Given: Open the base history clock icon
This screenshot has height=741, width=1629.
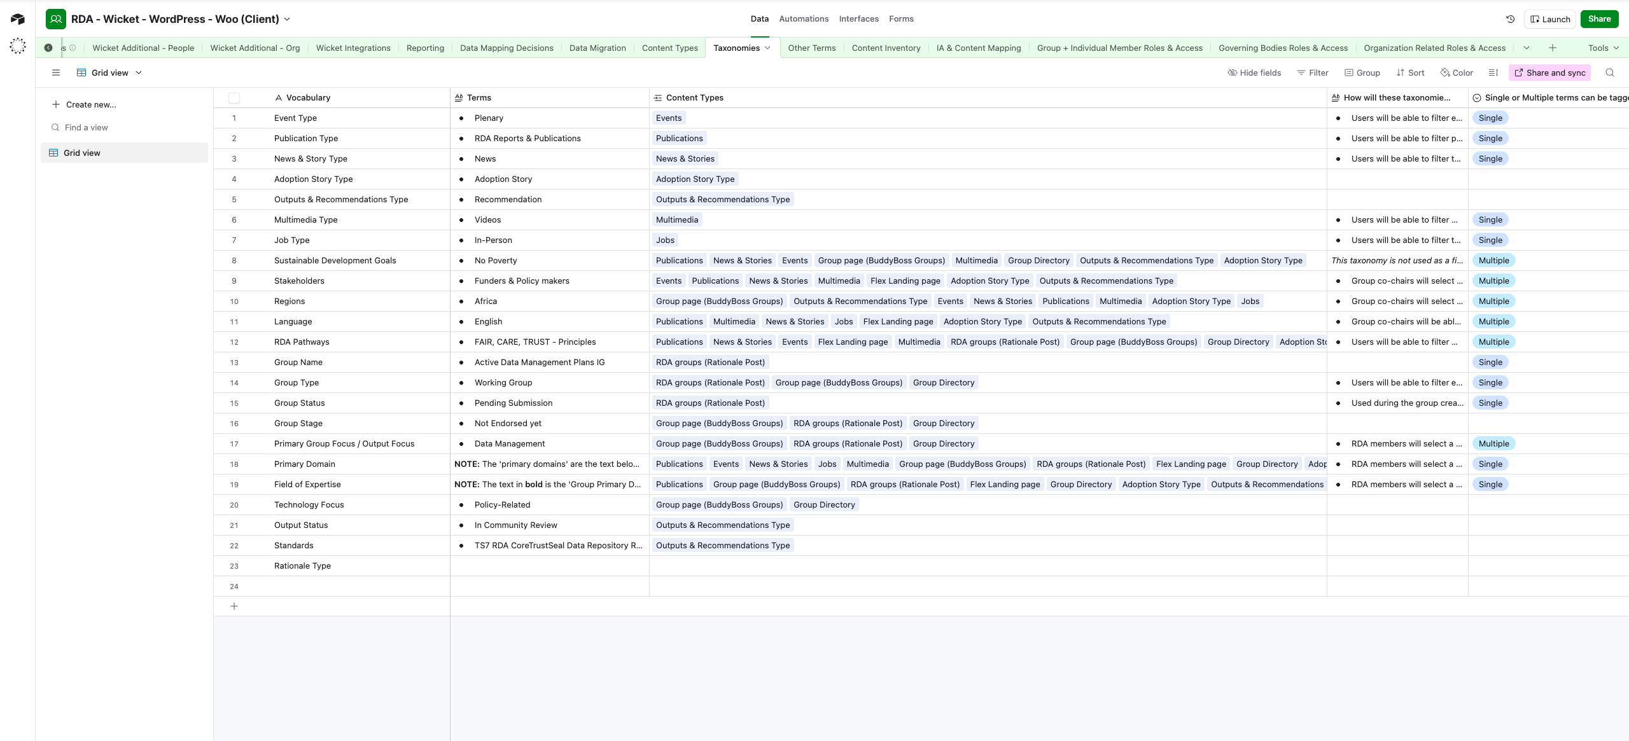Looking at the screenshot, I should (x=1510, y=19).
